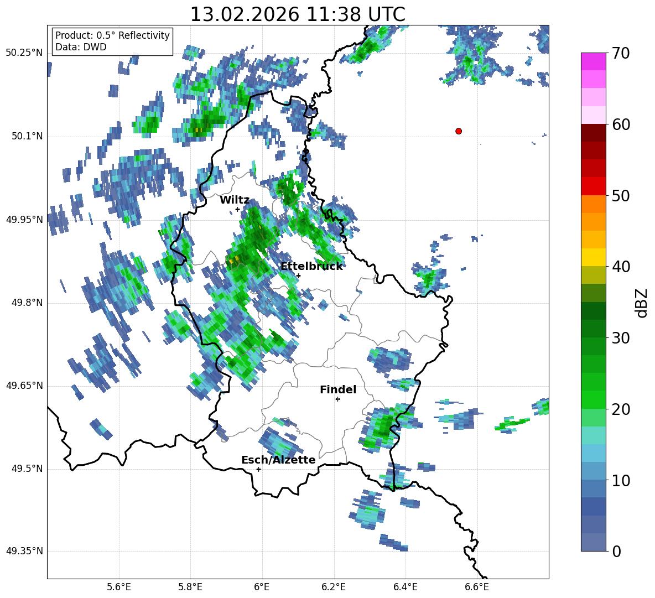The height and width of the screenshot is (598, 655).
Task: Click the dark red colorbar segment below 60
Action: tap(593, 133)
